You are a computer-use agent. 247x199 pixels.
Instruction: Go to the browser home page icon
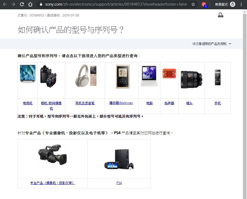tap(30, 4)
